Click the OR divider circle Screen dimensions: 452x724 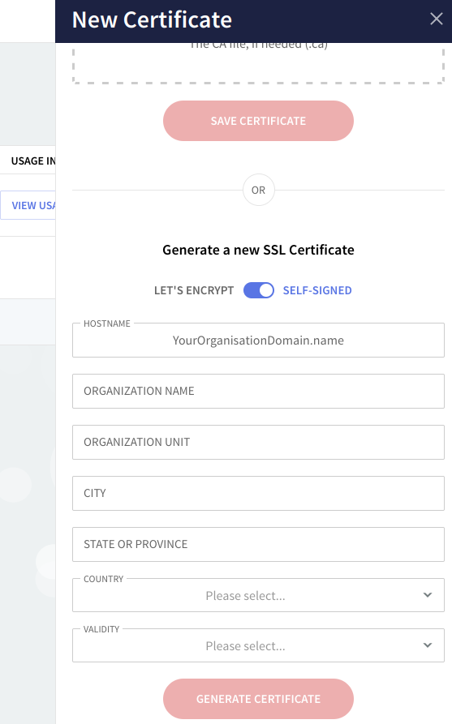pos(259,190)
